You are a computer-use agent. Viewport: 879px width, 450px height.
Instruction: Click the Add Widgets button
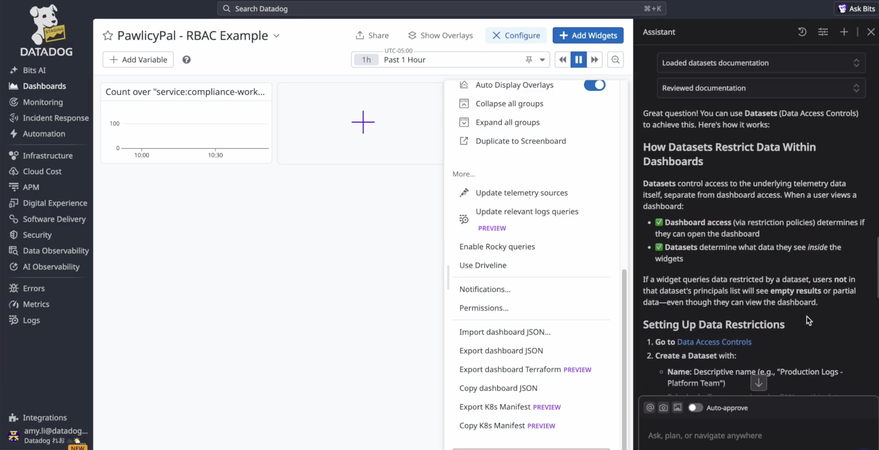pyautogui.click(x=588, y=36)
